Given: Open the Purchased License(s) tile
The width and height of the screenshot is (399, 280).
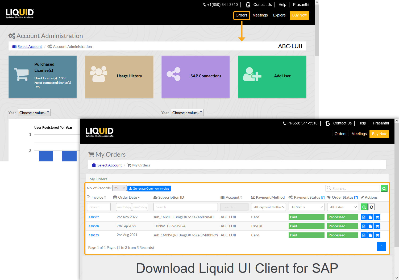Looking at the screenshot, I should 43,77.
